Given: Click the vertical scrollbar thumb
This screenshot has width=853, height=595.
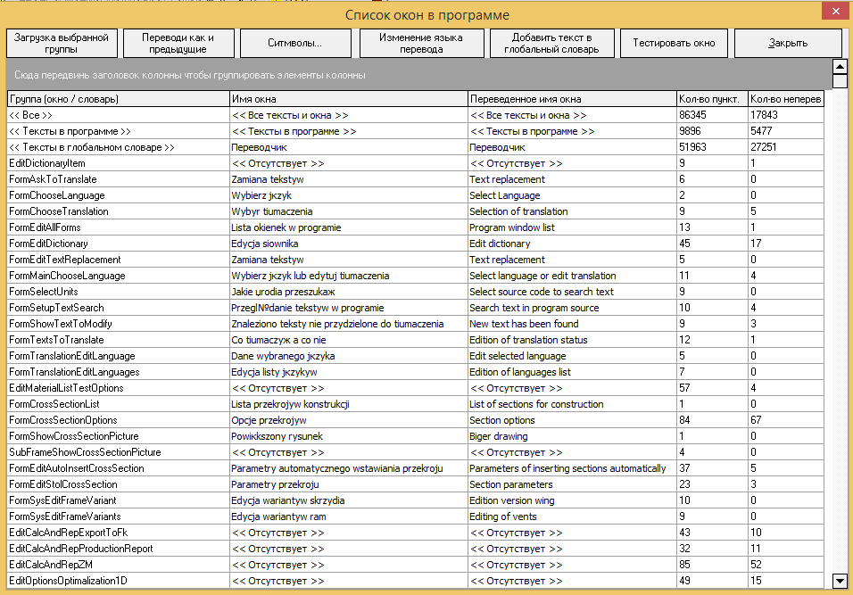Looking at the screenshot, I should point(840,81).
